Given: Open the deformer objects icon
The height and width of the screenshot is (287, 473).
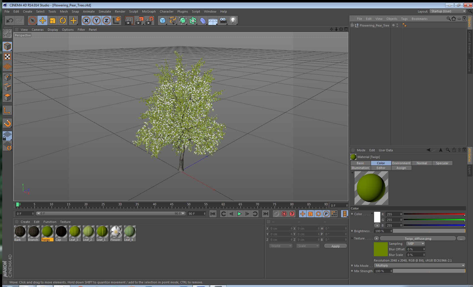Looking at the screenshot, I should (203, 20).
